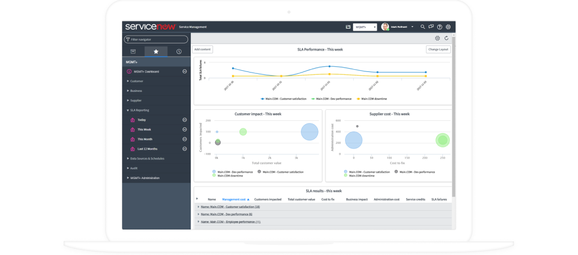The height and width of the screenshot is (255, 578).
Task: Click the user avatar picture
Action: [x=385, y=27]
